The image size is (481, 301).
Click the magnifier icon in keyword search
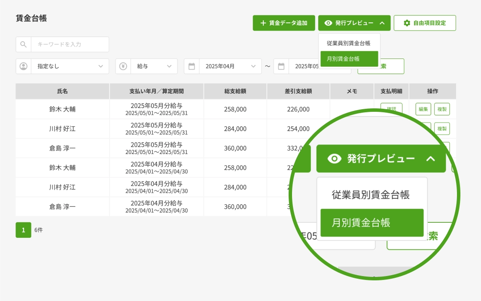click(x=24, y=44)
